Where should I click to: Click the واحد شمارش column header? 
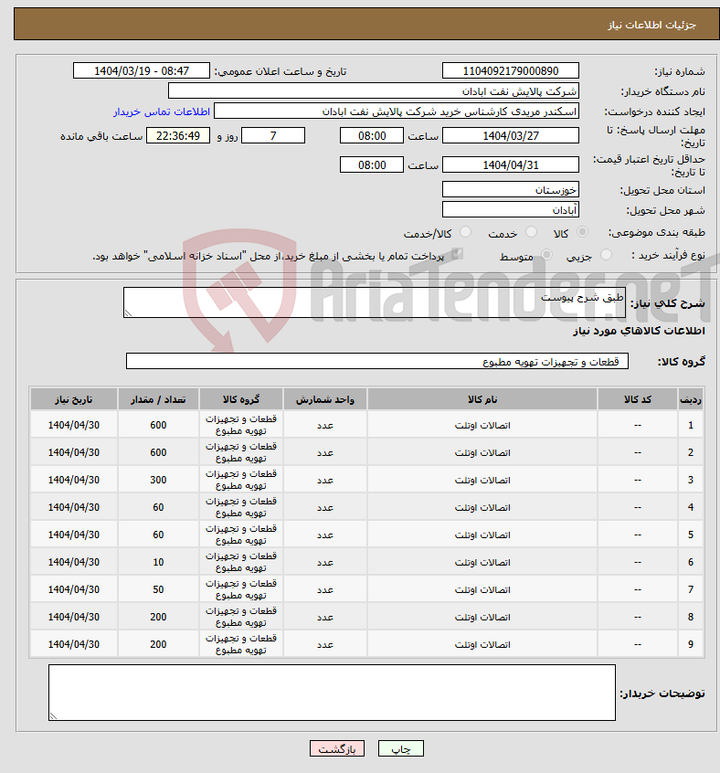click(325, 399)
